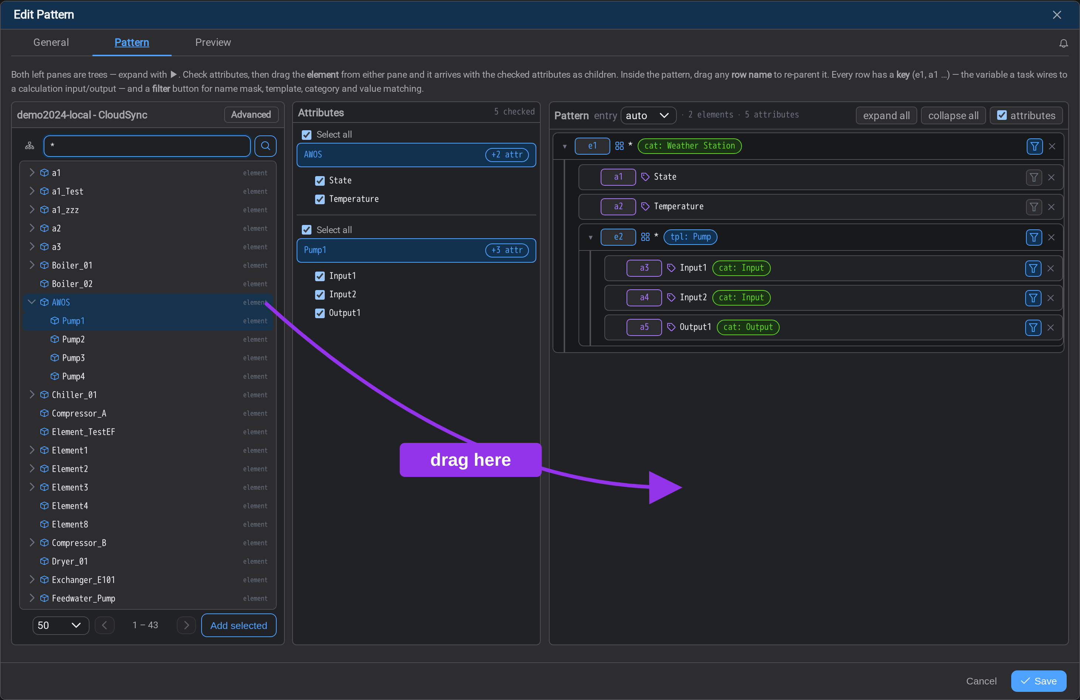Screen dimensions: 1080x700
Task: Click the grid icon in e2 row
Action: pos(645,236)
